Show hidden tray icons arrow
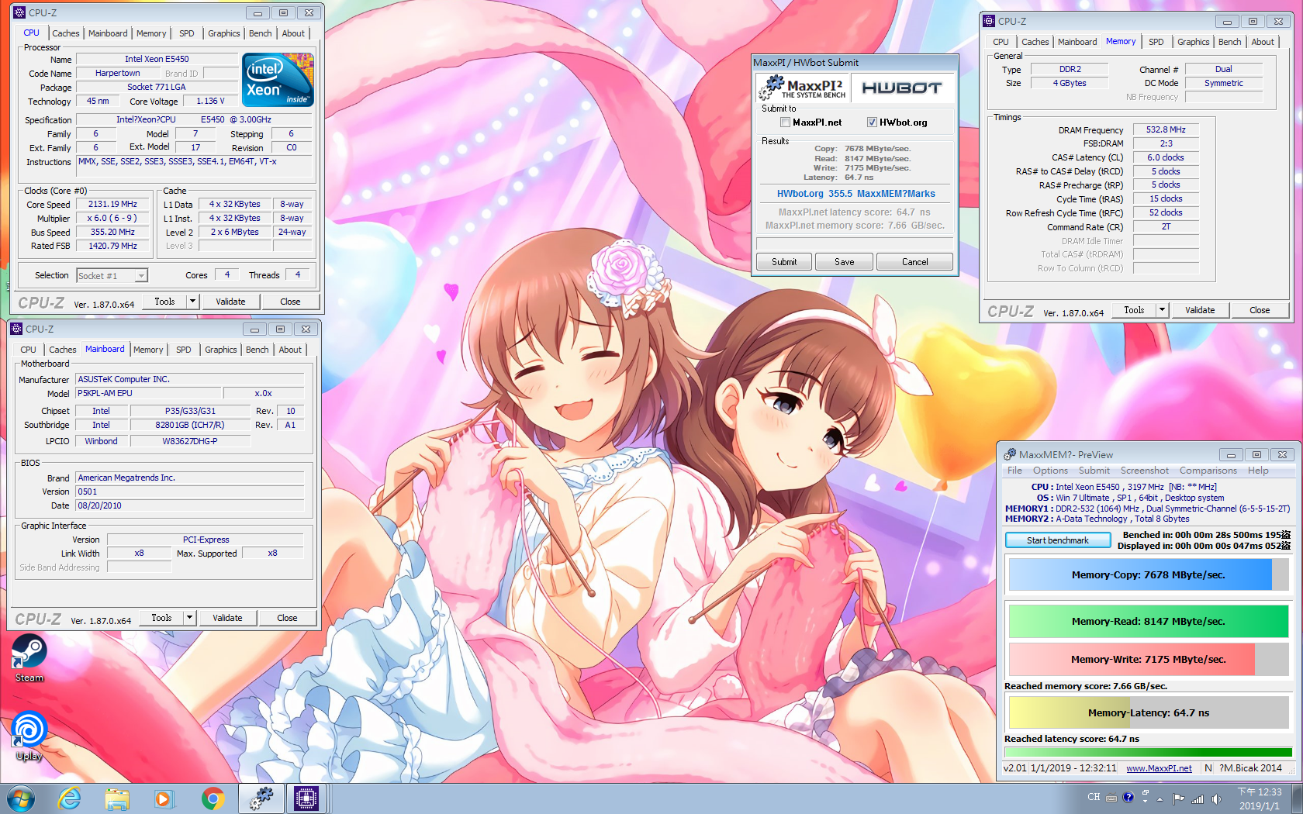The width and height of the screenshot is (1303, 814). [x=1160, y=798]
